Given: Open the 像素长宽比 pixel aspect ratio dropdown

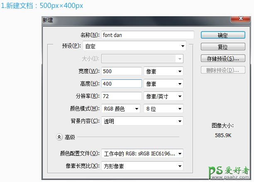Looking at the screenshot, I should 142,166.
